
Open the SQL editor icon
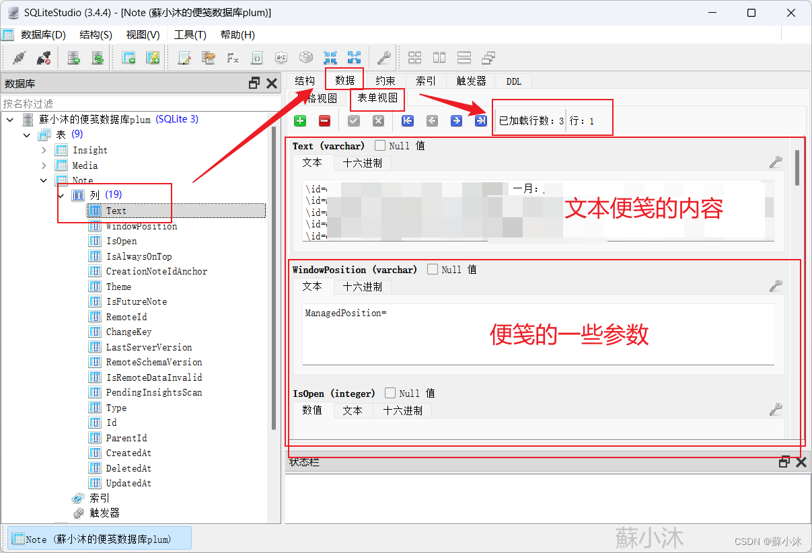click(184, 58)
